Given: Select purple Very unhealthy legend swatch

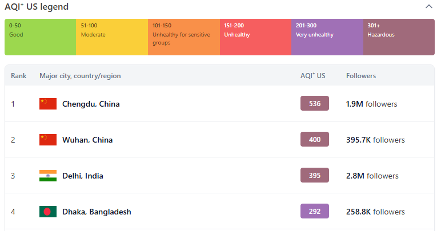Looking at the screenshot, I should [327, 37].
